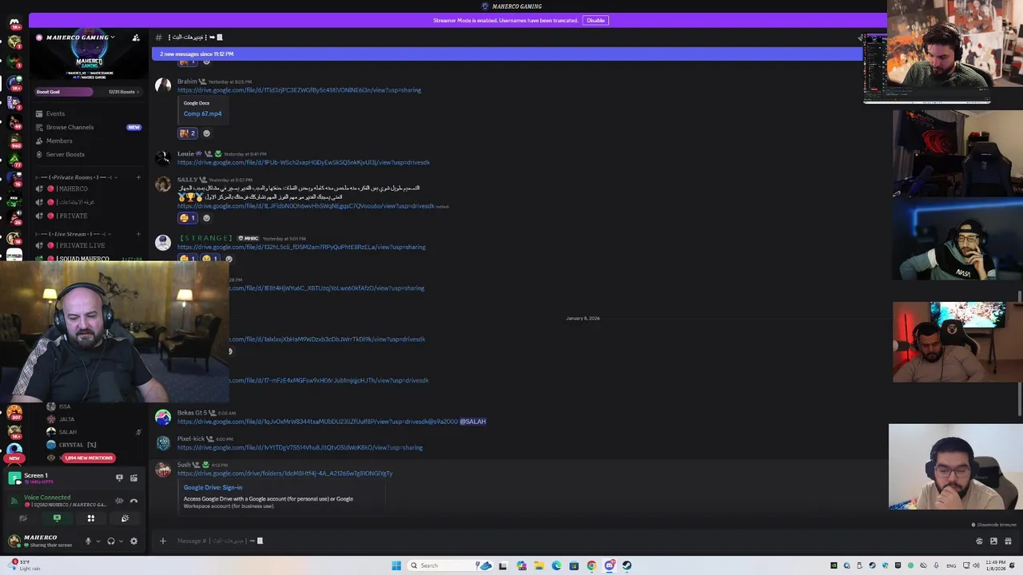Open the Activities launcher icon
This screenshot has height=575, width=1023.
(x=90, y=518)
